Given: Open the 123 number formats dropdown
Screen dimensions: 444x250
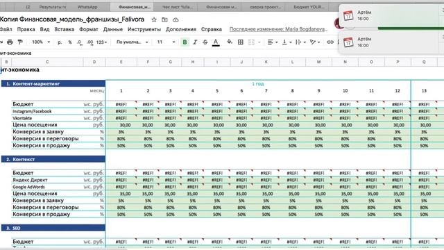Looking at the screenshot, I should (x=102, y=42).
